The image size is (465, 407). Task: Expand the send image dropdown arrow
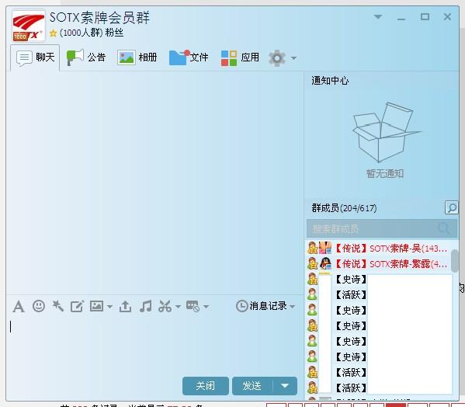coord(109,307)
